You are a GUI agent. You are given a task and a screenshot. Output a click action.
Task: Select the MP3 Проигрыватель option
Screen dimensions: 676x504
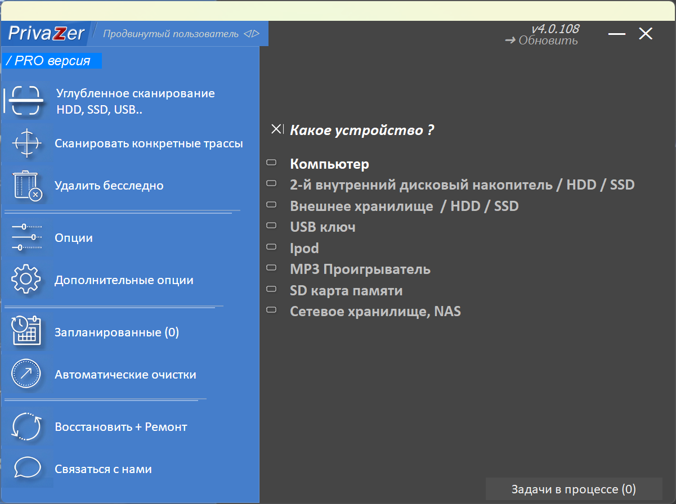[360, 269]
